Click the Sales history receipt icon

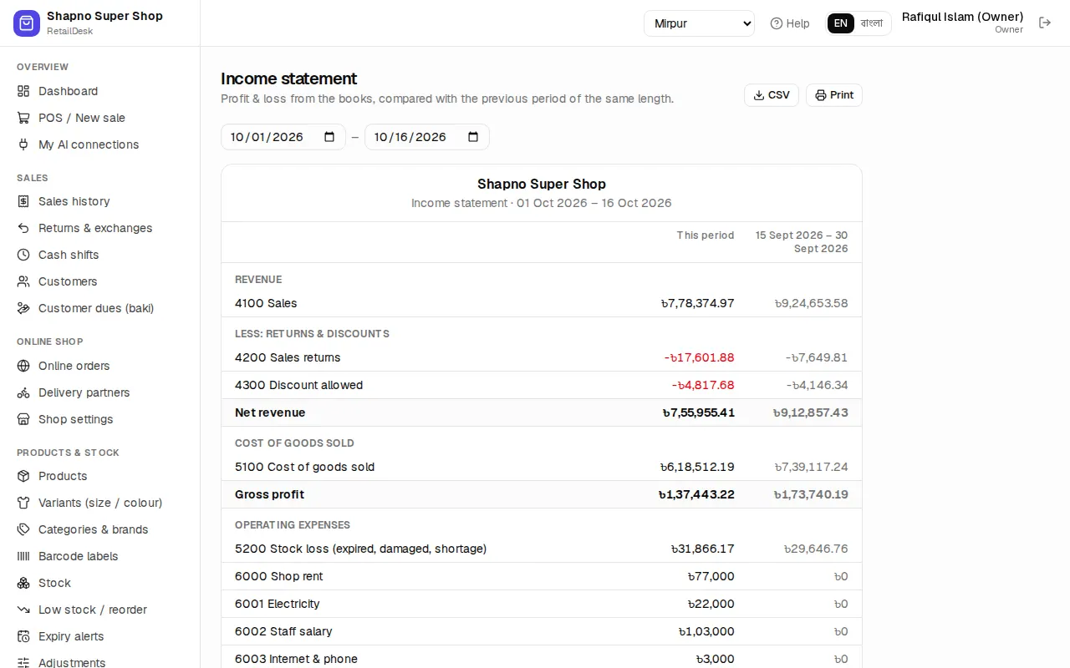(x=23, y=201)
